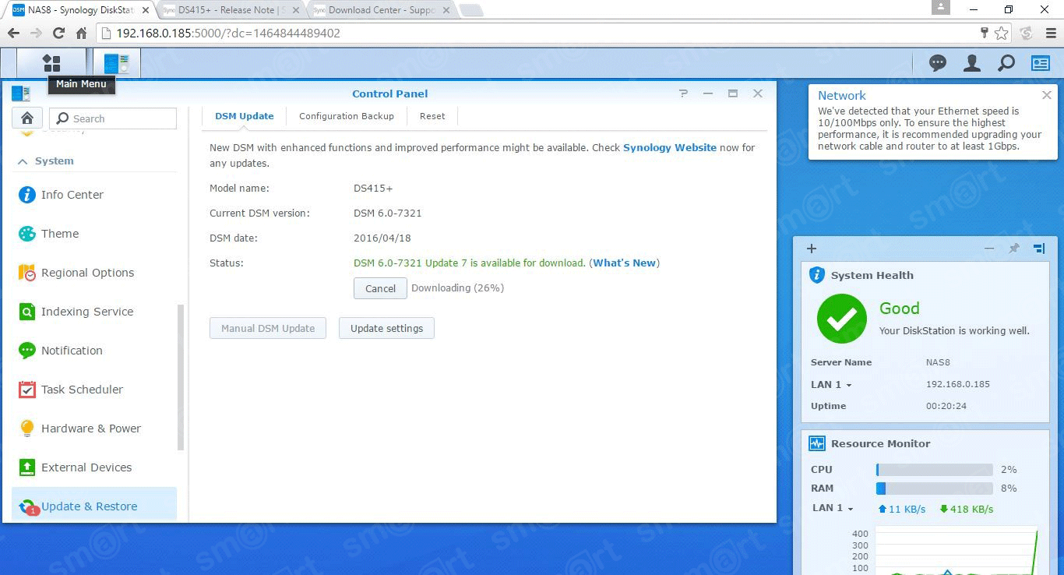Click the Good health status text
Screen dimensions: 1064x575
[x=900, y=309]
